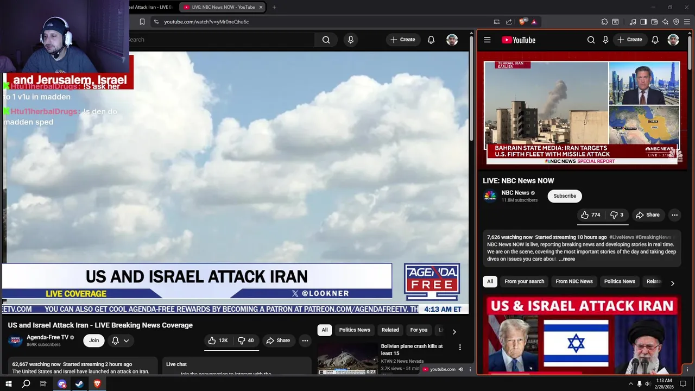Viewport: 695px width, 391px height.
Task: Open Task View on the taskbar
Action: [x=43, y=384]
